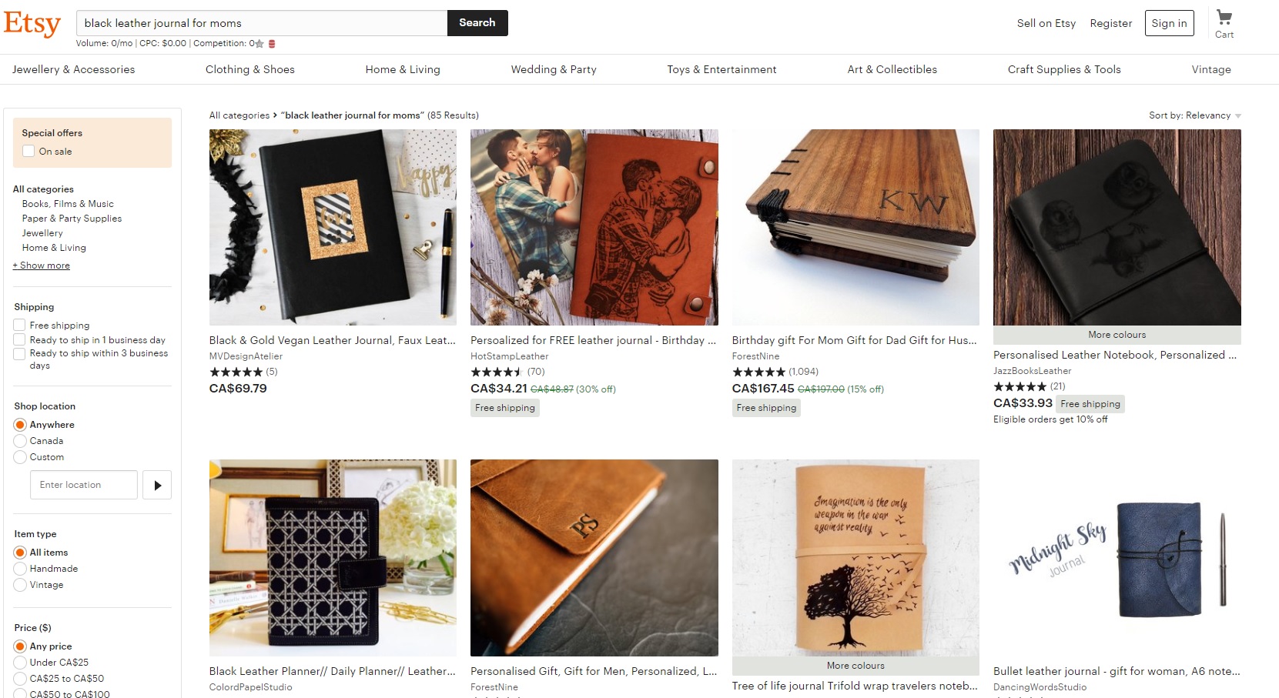The height and width of the screenshot is (698, 1279).
Task: Click the star rating of MVDesignAtelier journal
Action: (236, 372)
